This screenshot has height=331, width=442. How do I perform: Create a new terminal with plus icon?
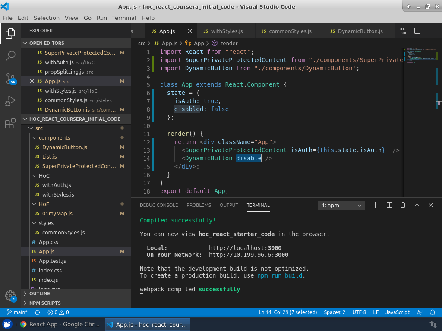375,205
